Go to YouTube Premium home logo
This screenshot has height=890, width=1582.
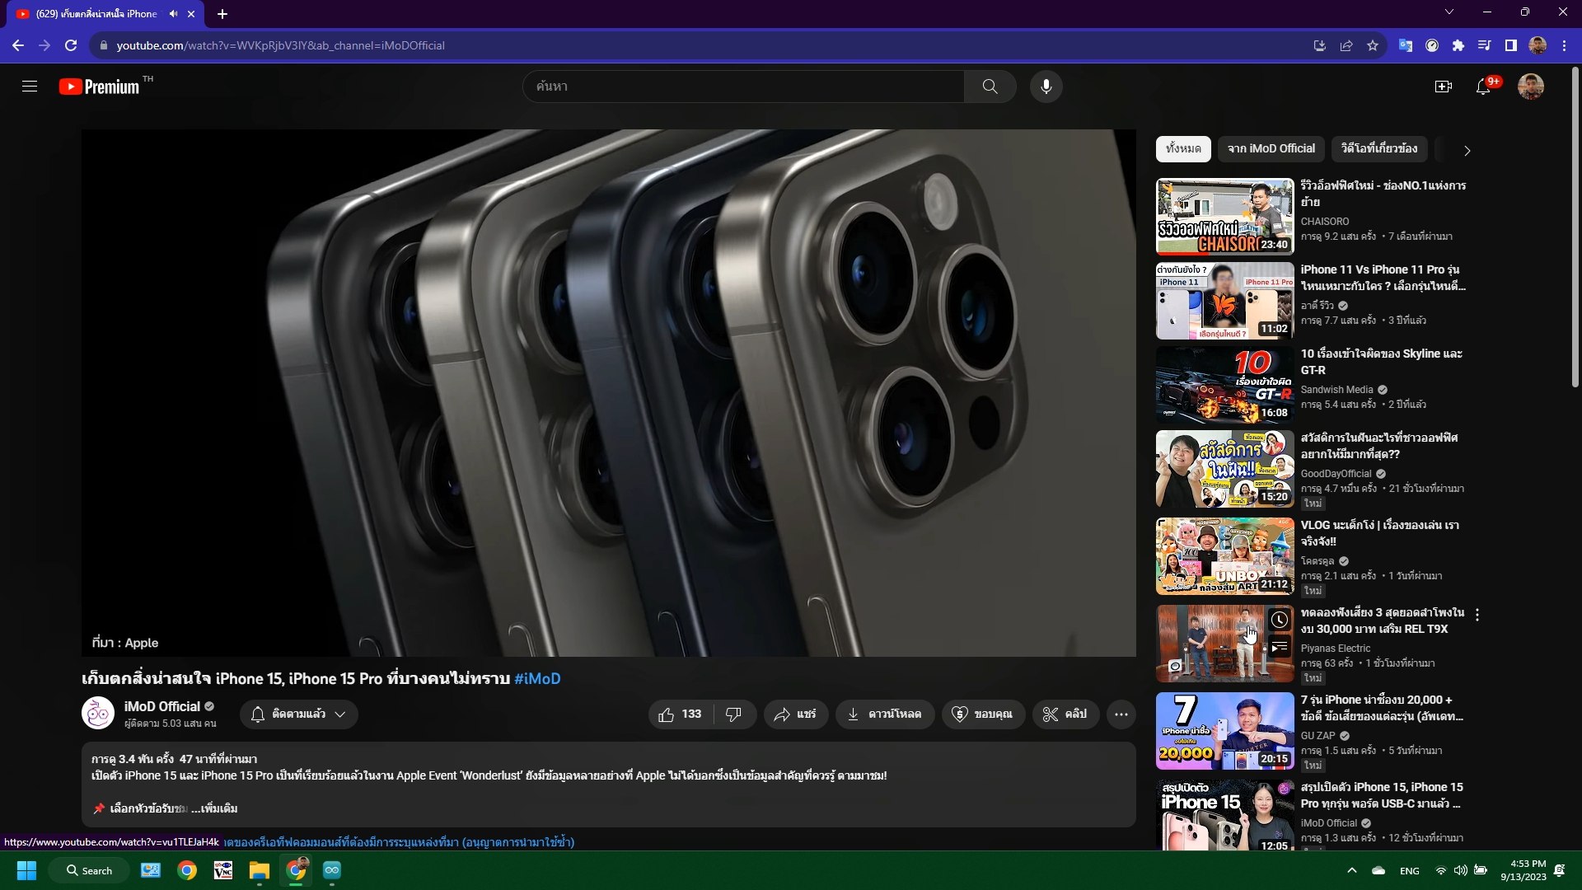coord(99,87)
